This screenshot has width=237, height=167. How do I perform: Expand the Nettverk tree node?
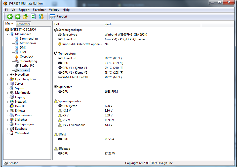tap(7, 102)
